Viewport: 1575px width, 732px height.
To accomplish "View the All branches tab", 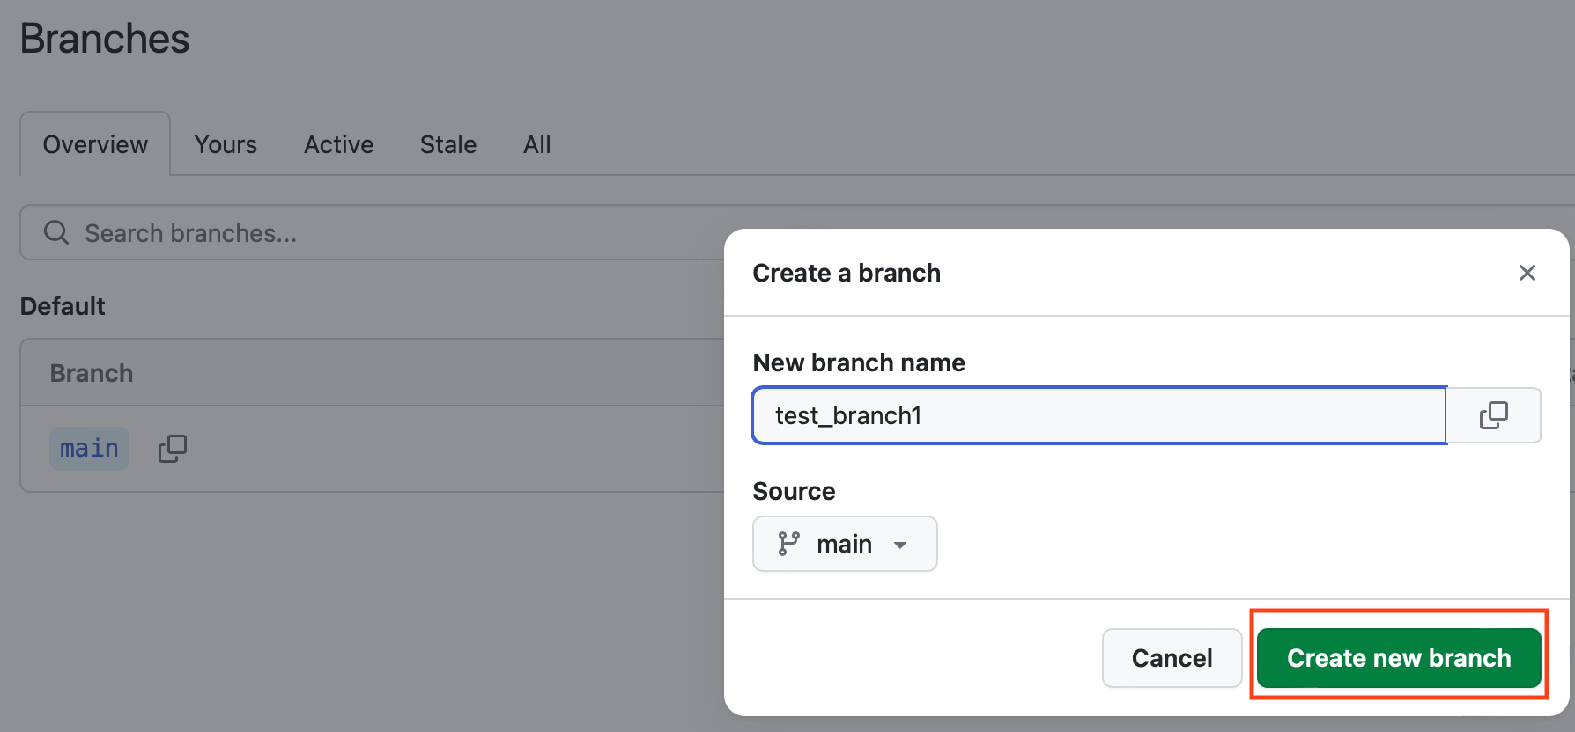I will [536, 144].
